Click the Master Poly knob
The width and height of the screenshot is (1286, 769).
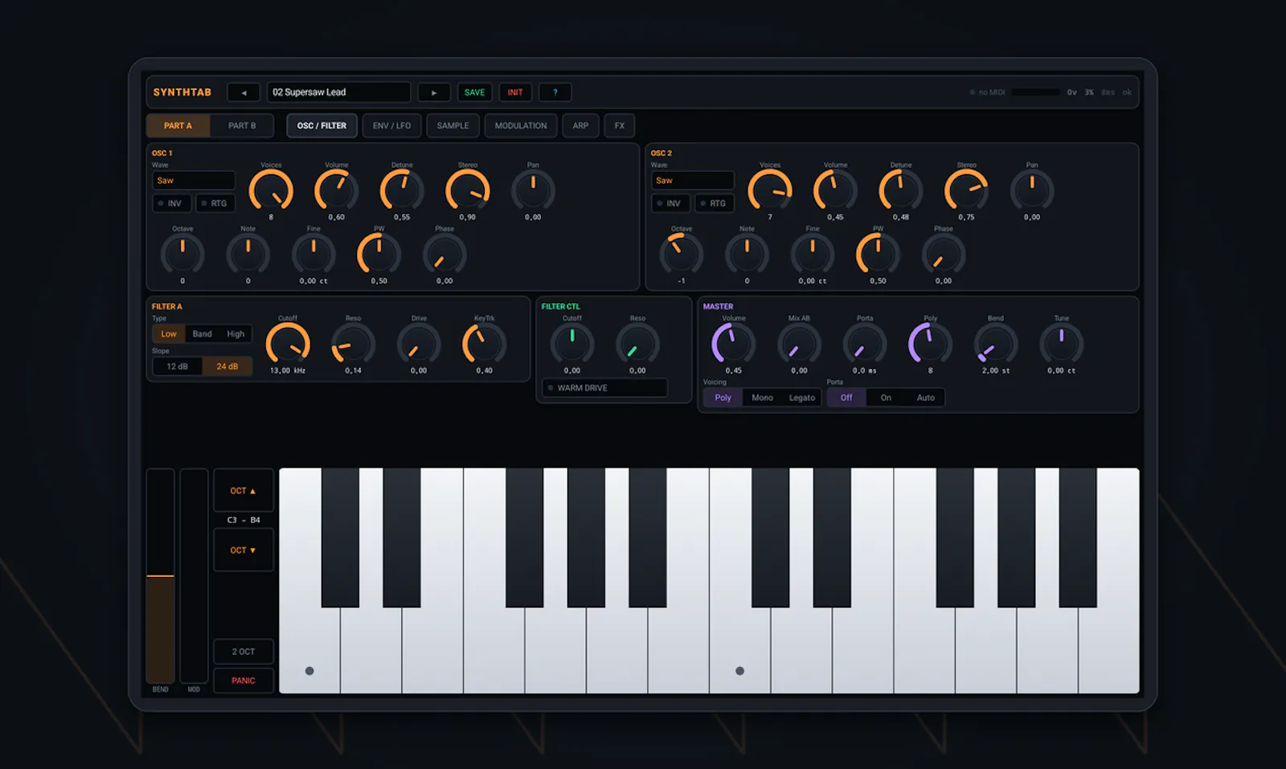click(x=930, y=345)
